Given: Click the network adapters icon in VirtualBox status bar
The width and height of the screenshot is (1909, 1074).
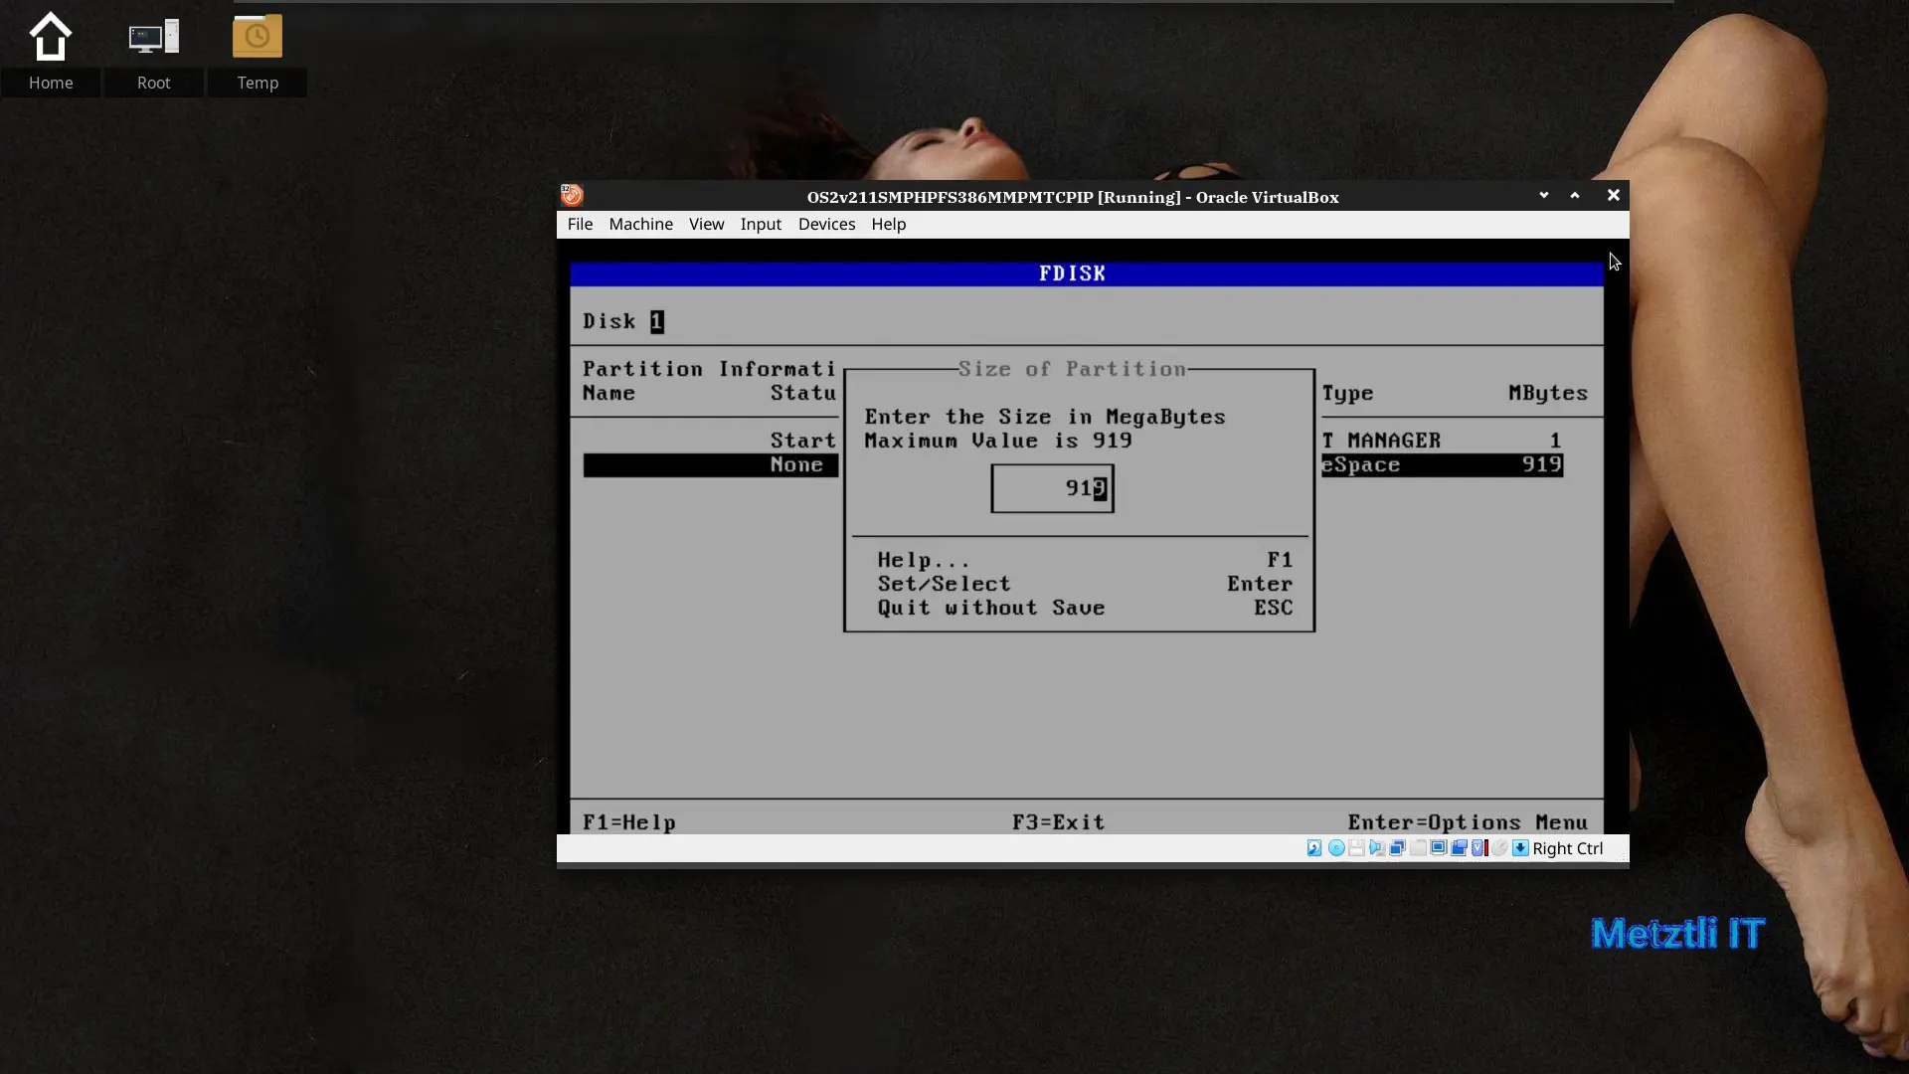Looking at the screenshot, I should point(1397,848).
